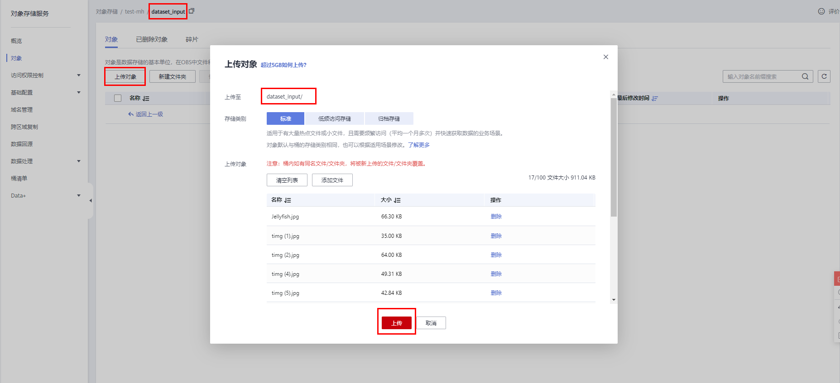Copy the dataset_input path icon
This screenshot has width=840, height=383.
(x=192, y=11)
